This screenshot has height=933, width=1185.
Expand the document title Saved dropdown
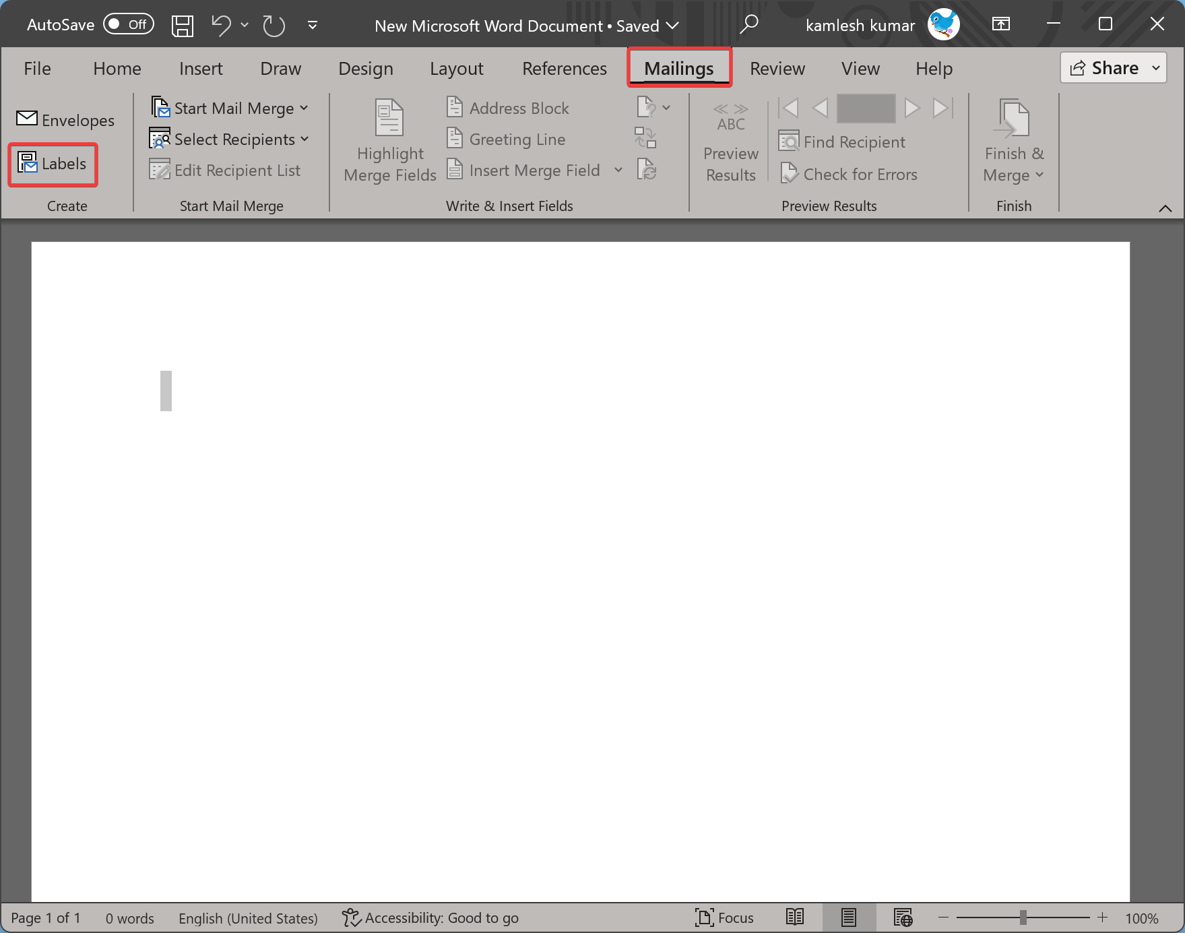672,26
